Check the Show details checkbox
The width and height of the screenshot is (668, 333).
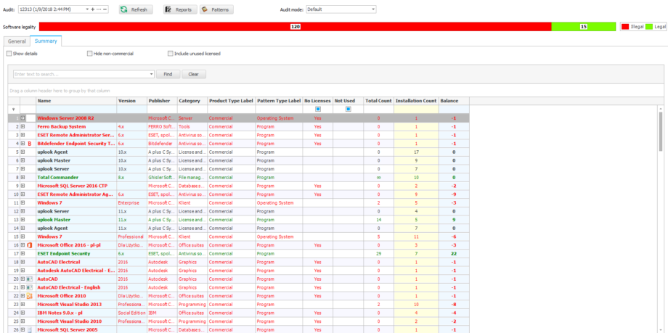pyautogui.click(x=9, y=54)
